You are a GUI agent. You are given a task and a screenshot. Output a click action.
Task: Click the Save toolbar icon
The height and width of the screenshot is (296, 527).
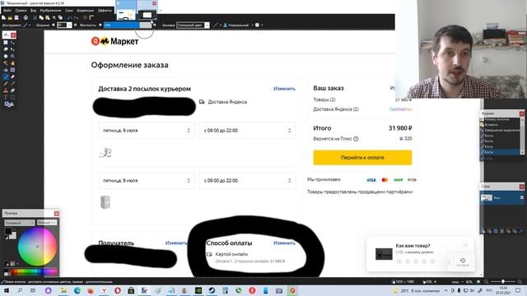(x=16, y=17)
